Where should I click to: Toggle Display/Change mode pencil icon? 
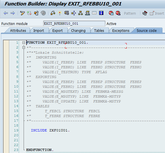22,13
